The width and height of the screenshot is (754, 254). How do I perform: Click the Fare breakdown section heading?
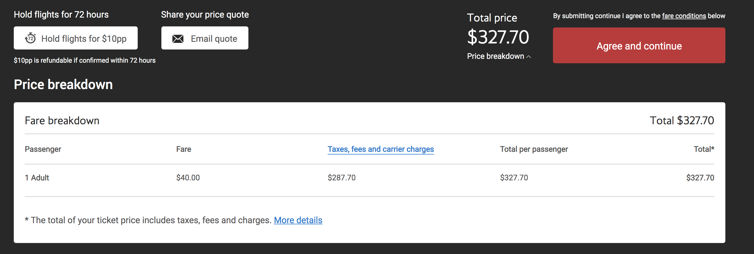pos(62,121)
